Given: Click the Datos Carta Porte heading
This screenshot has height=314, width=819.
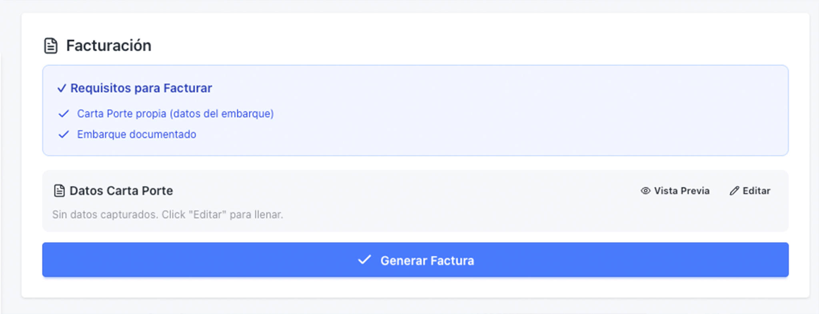Looking at the screenshot, I should (121, 191).
